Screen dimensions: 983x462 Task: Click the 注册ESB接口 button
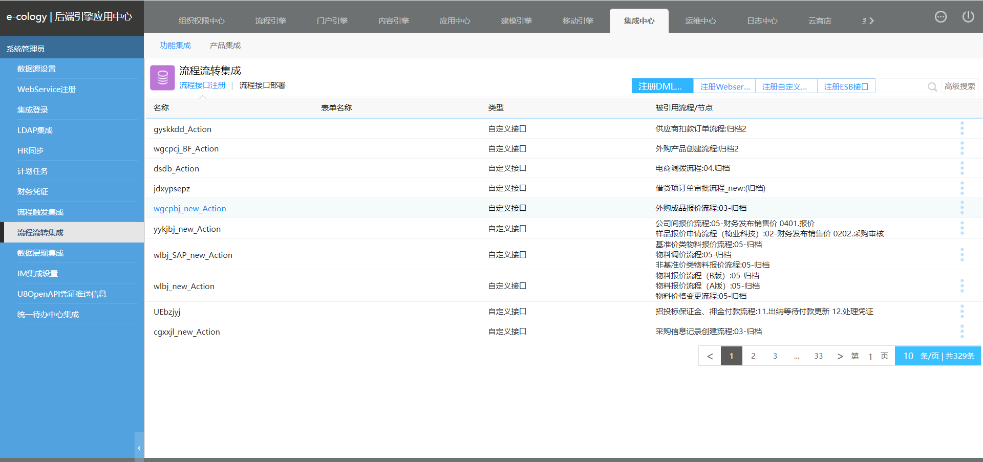point(846,86)
